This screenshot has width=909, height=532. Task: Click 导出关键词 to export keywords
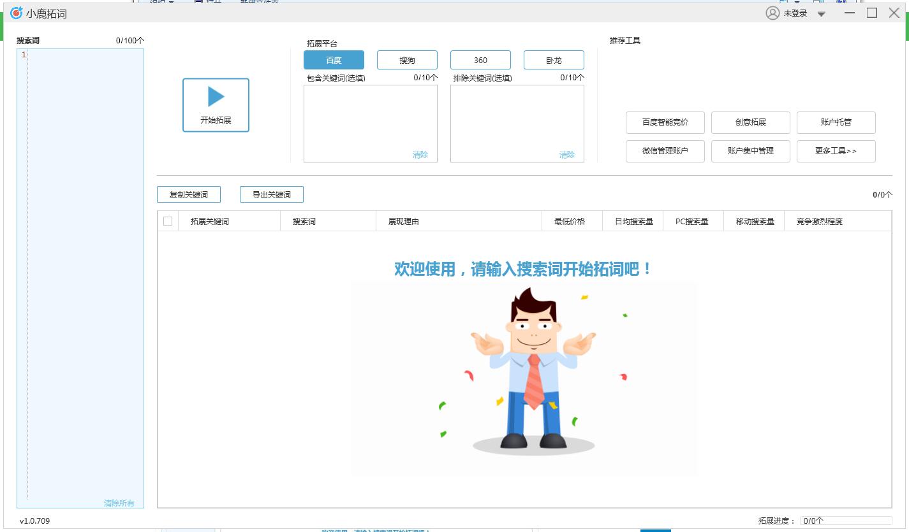tap(271, 194)
